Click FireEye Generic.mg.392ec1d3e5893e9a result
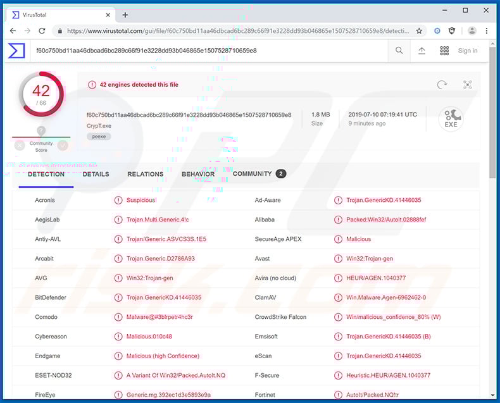The height and width of the screenshot is (403, 500). pos(168,395)
